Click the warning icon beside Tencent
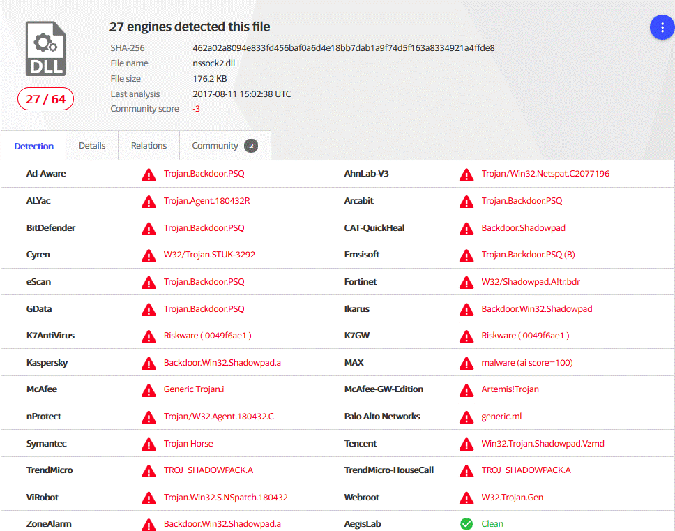Viewport: 675px width, 531px height. [467, 444]
